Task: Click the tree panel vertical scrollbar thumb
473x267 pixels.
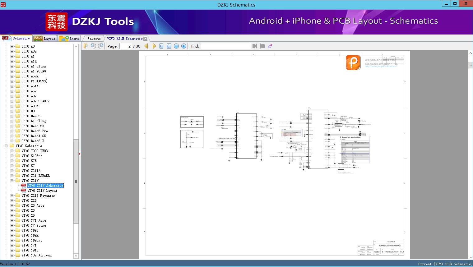Action: 76,182
